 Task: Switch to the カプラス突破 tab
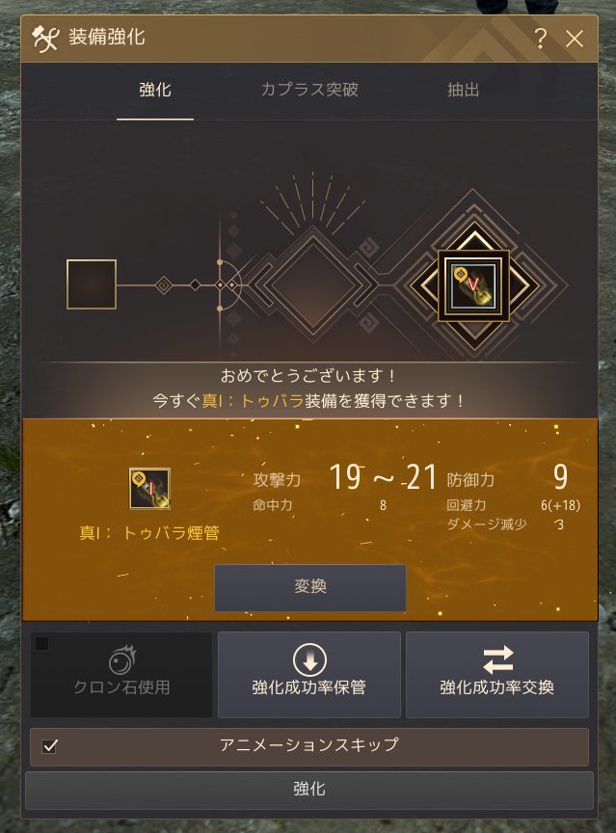pyautogui.click(x=309, y=90)
